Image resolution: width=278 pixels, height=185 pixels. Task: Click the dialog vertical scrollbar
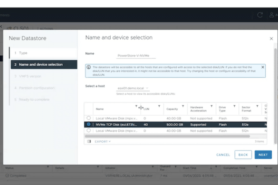pyautogui.click(x=275, y=96)
